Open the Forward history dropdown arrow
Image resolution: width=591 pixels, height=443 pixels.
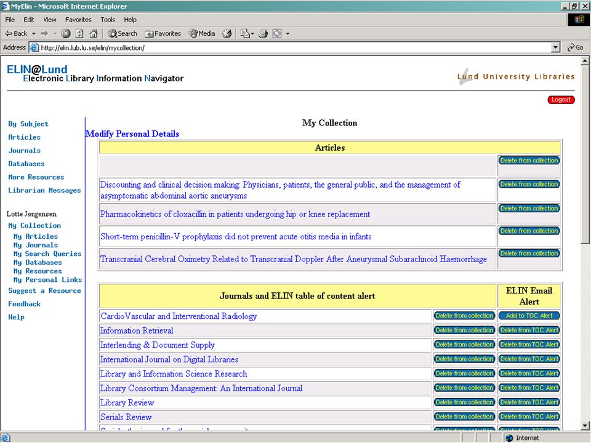tap(55, 33)
